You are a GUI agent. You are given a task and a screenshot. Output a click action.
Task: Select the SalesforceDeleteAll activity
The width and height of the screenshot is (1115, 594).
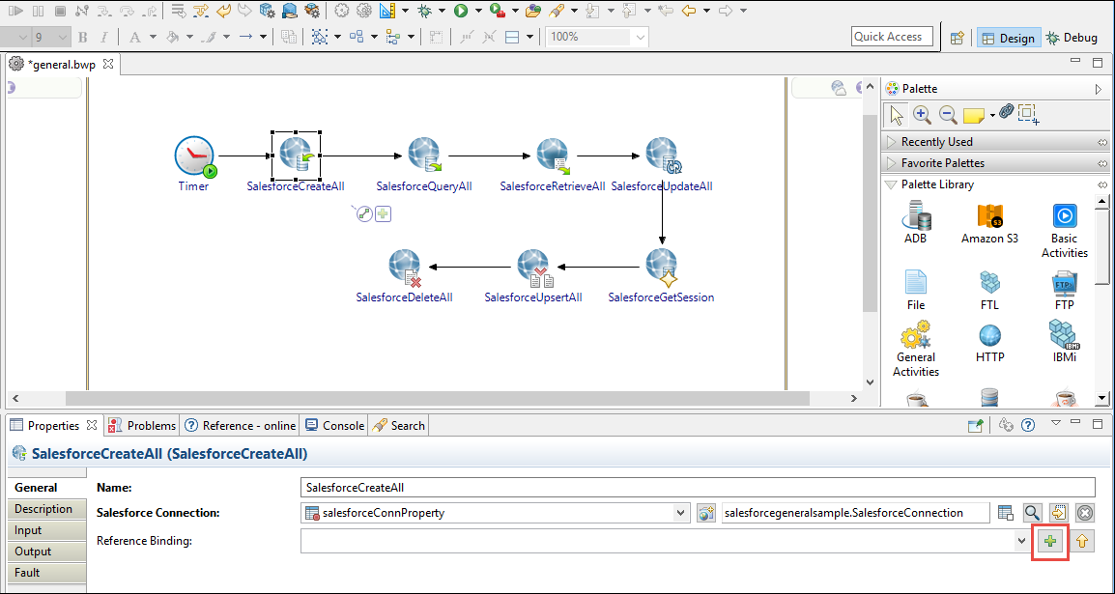tap(405, 268)
